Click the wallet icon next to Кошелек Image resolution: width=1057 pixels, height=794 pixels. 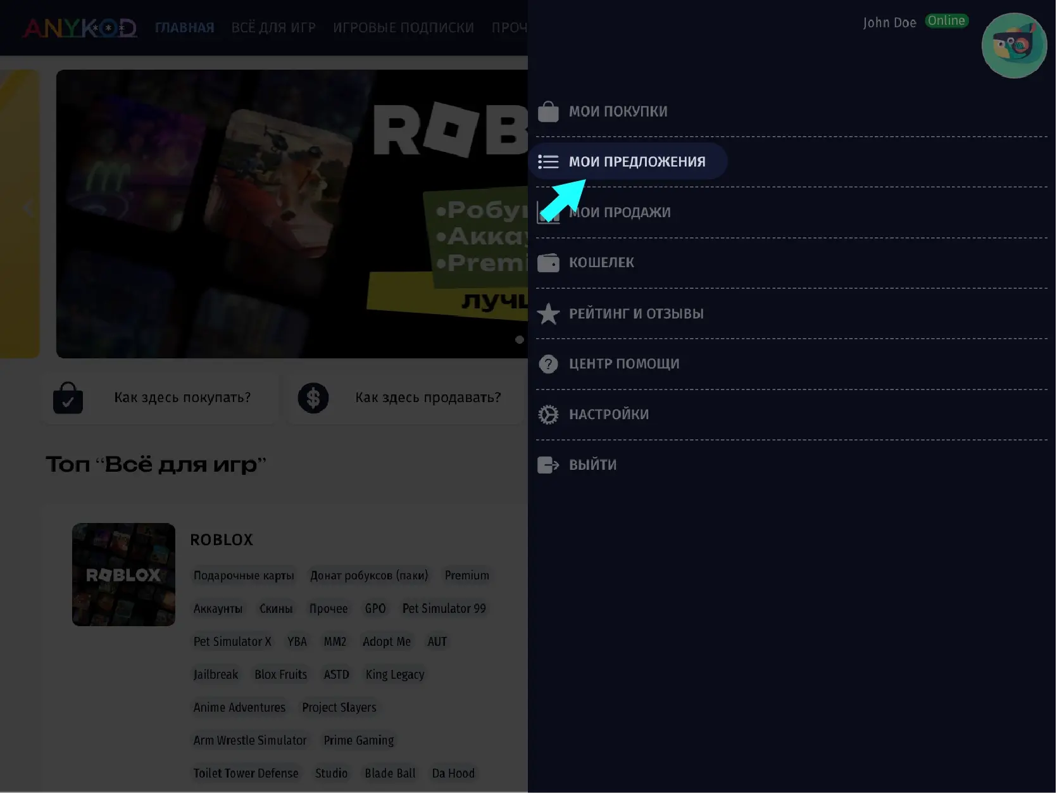tap(548, 263)
